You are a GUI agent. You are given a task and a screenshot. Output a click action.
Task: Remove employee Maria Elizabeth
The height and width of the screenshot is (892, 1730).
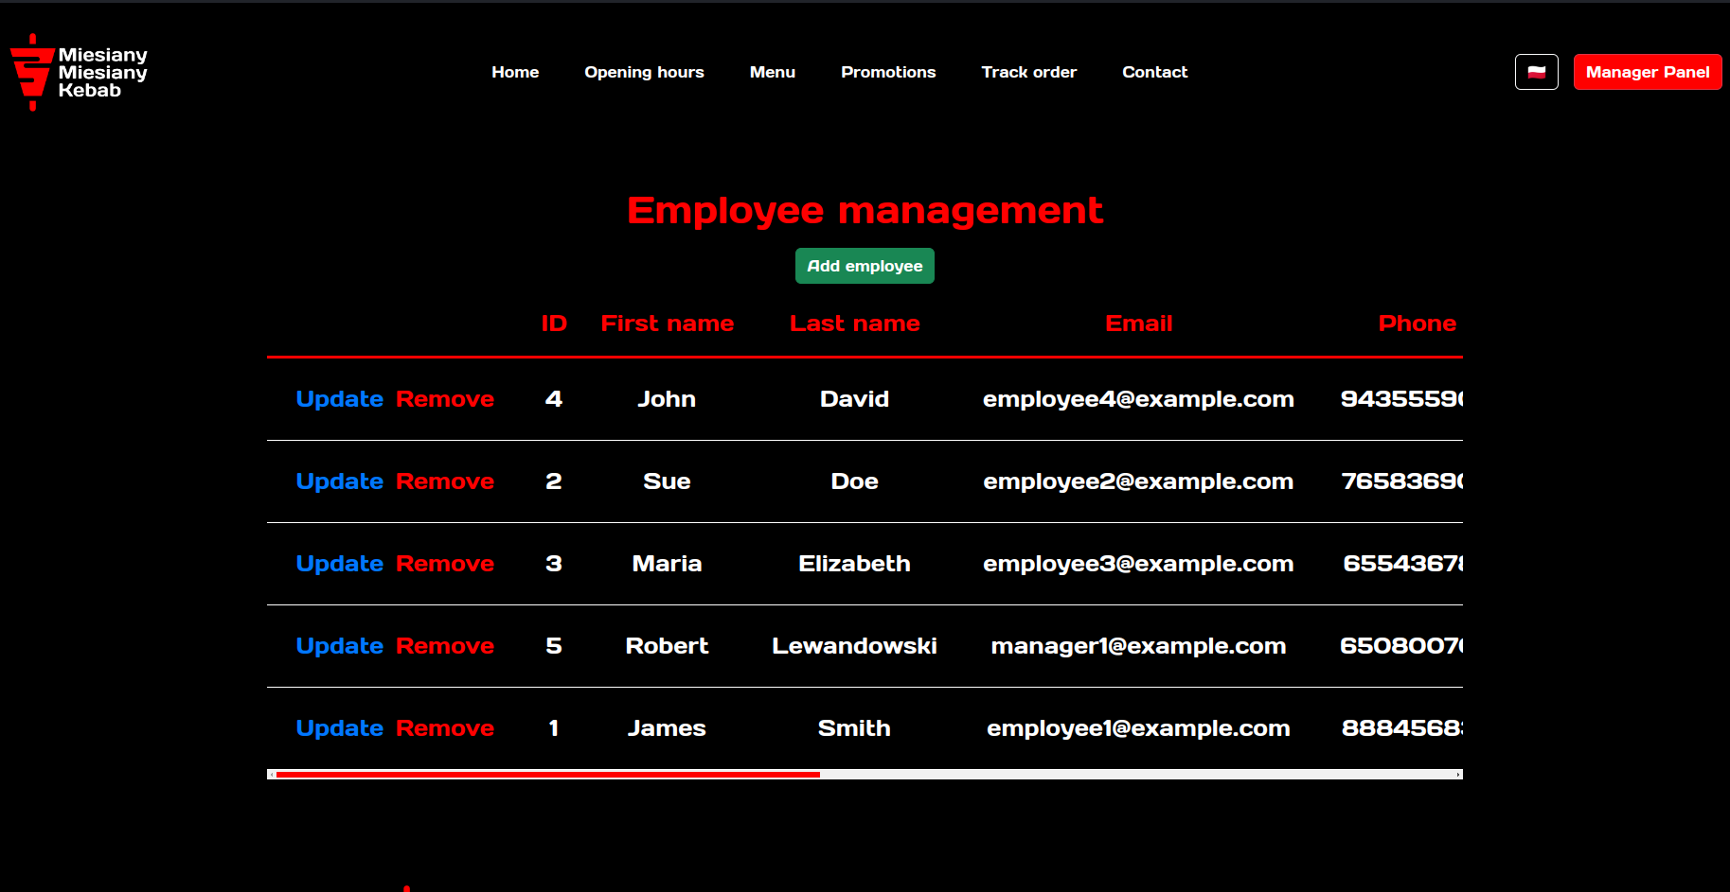point(444,564)
